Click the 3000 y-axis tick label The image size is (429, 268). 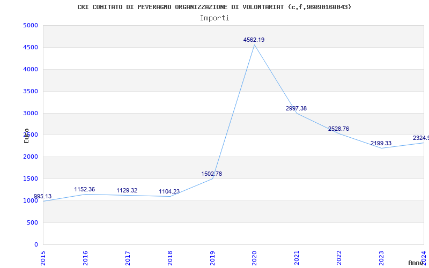click(x=31, y=113)
